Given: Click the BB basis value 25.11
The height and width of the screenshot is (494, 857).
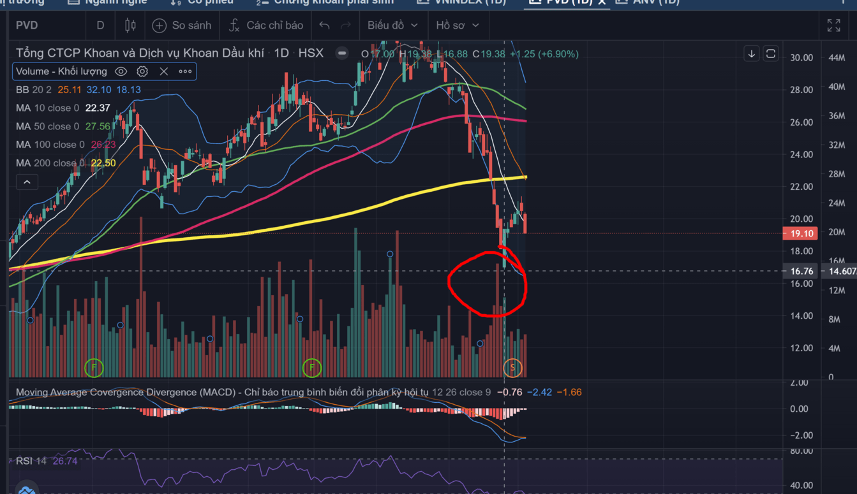Looking at the screenshot, I should click(70, 90).
